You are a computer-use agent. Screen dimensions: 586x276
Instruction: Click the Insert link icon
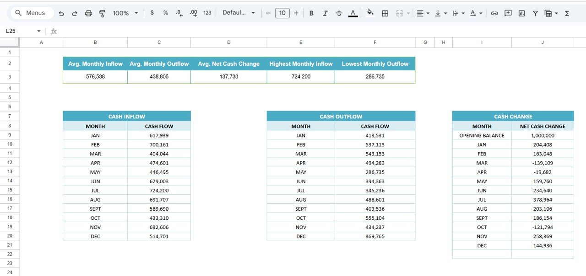coord(494,13)
